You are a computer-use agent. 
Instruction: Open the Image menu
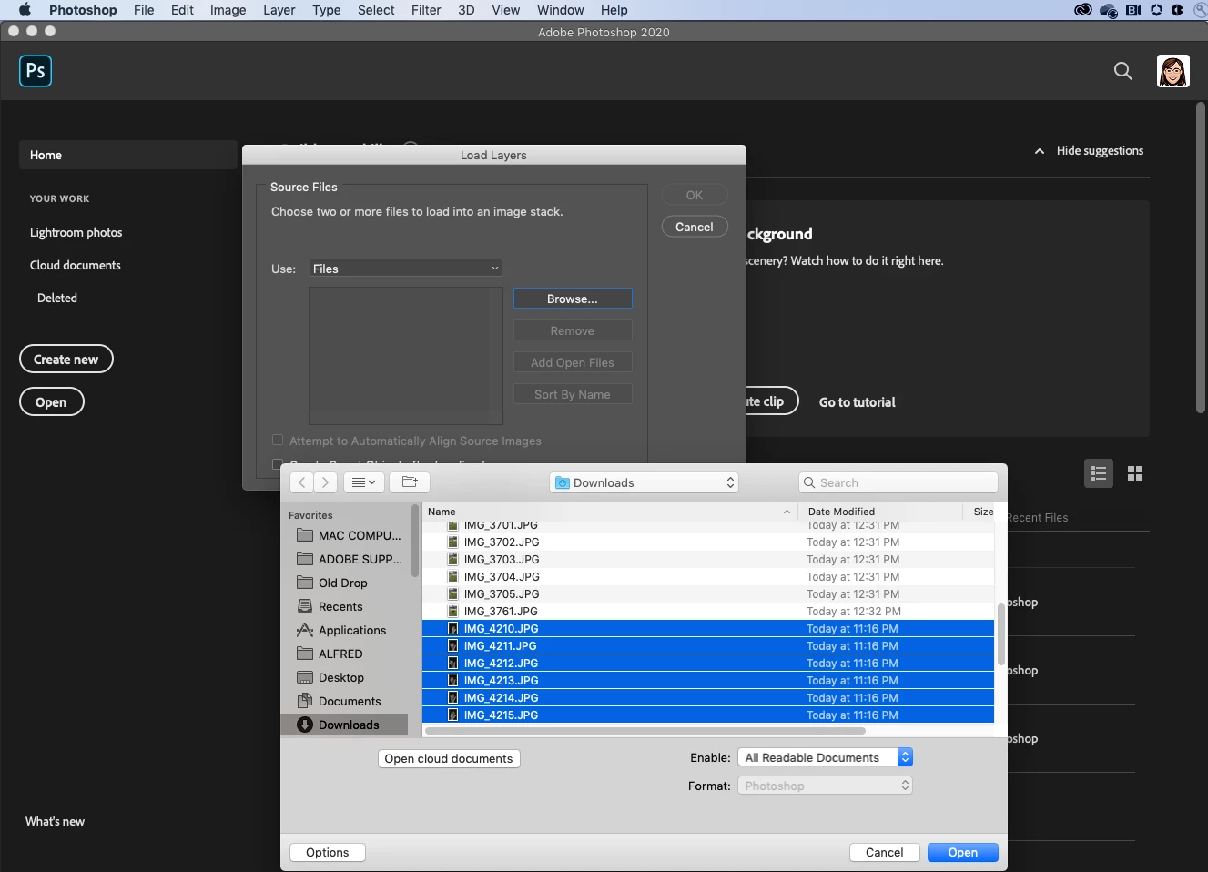pyautogui.click(x=228, y=10)
